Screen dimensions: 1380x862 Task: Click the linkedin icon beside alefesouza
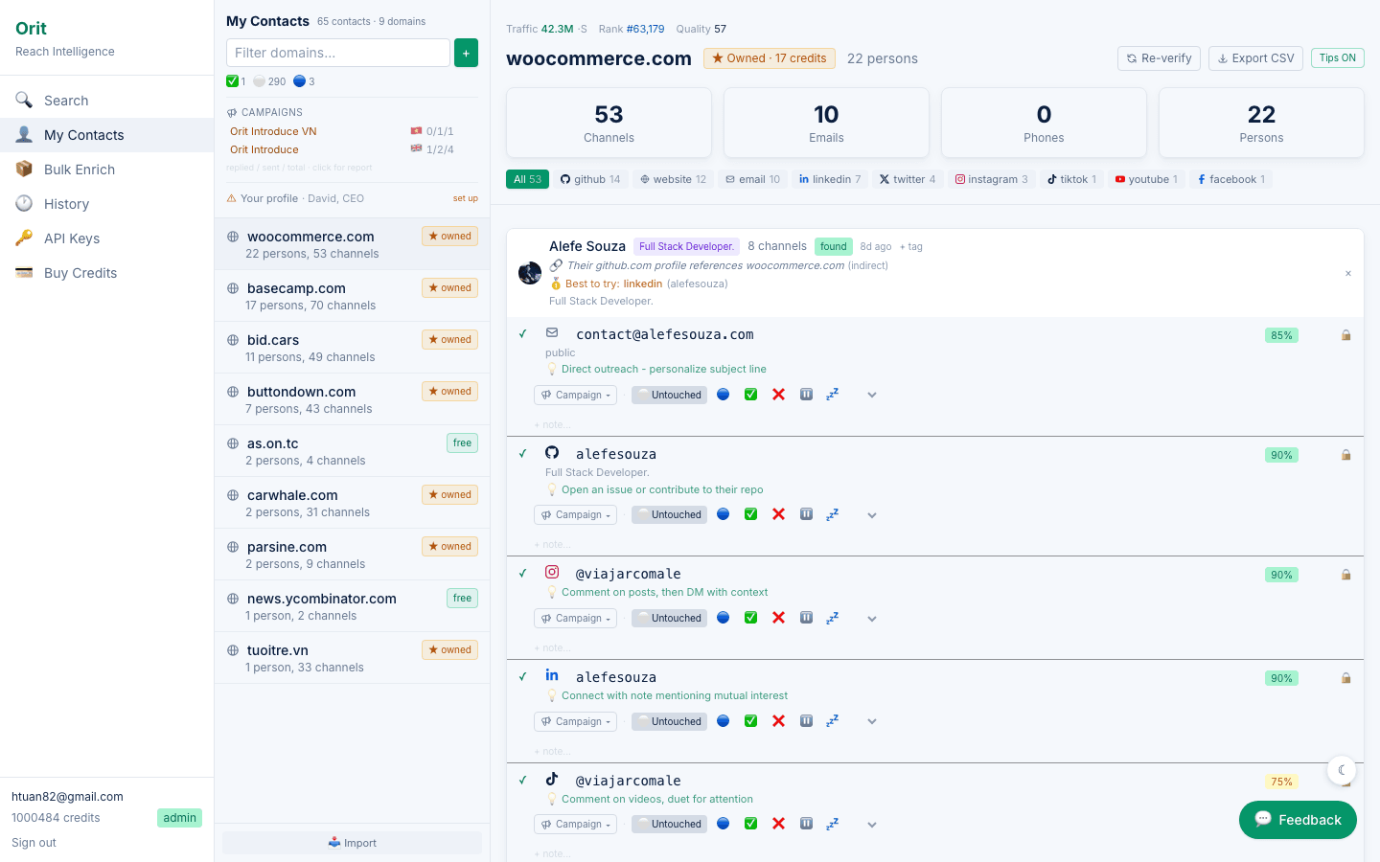coord(552,675)
